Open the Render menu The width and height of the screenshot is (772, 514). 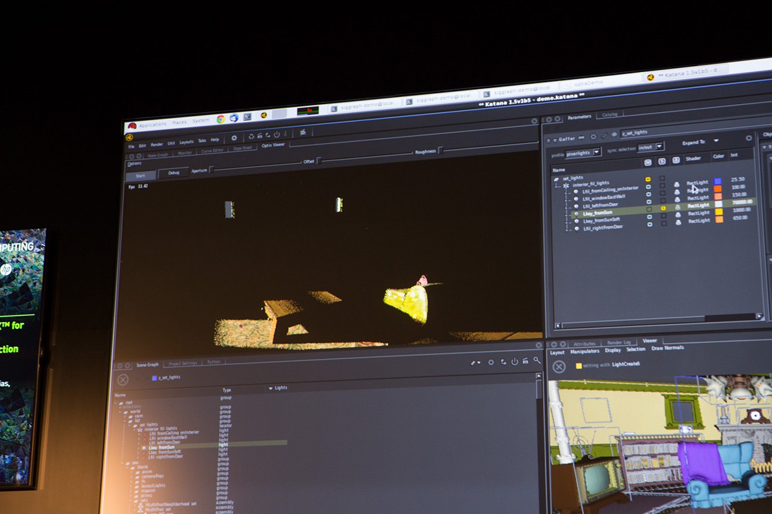click(x=156, y=145)
